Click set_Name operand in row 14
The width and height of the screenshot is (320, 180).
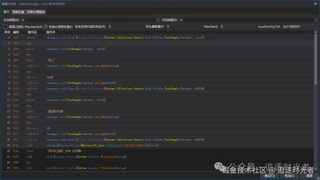tap(82, 117)
